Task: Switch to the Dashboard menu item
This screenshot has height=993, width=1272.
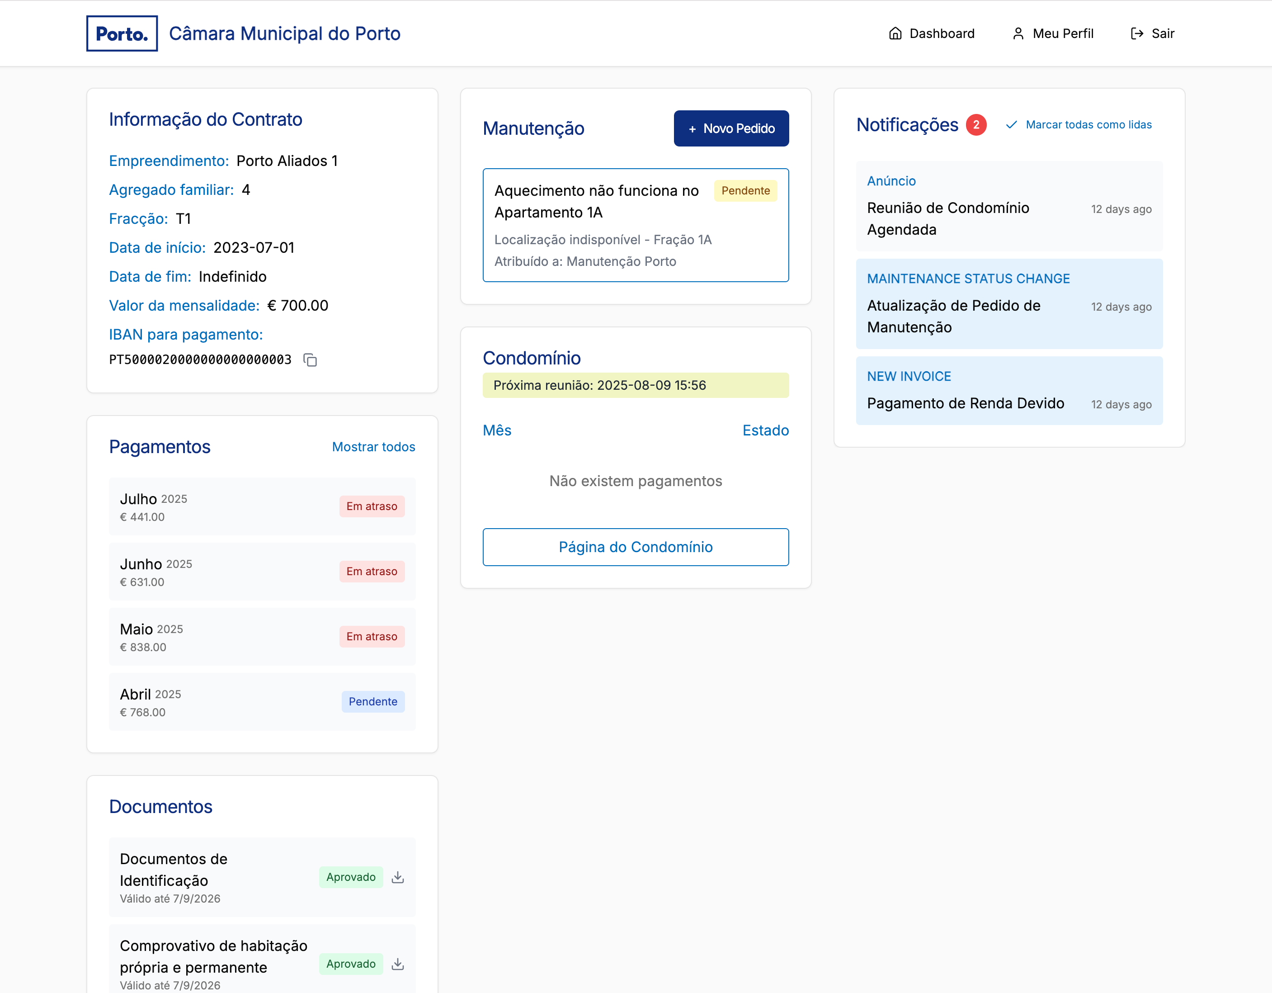Action: click(942, 33)
